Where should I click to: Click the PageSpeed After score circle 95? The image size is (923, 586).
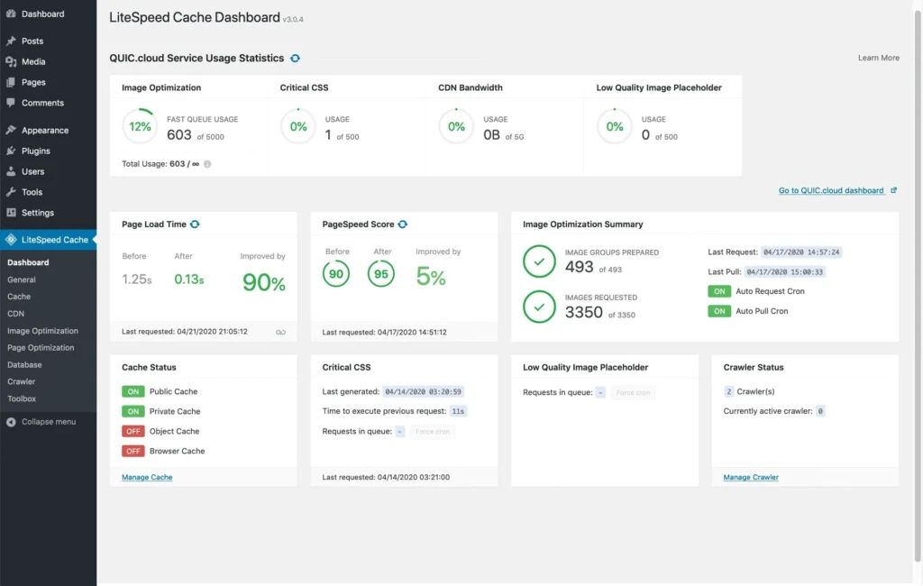pos(381,274)
